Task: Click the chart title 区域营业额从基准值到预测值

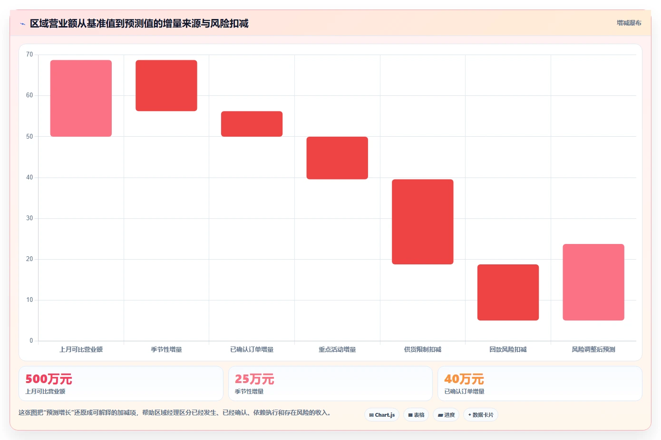Action: pos(139,24)
